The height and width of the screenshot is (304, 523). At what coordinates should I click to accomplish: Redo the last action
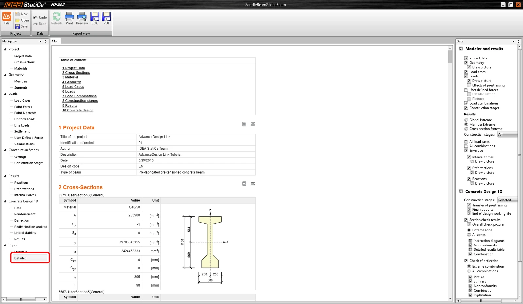pos(40,24)
